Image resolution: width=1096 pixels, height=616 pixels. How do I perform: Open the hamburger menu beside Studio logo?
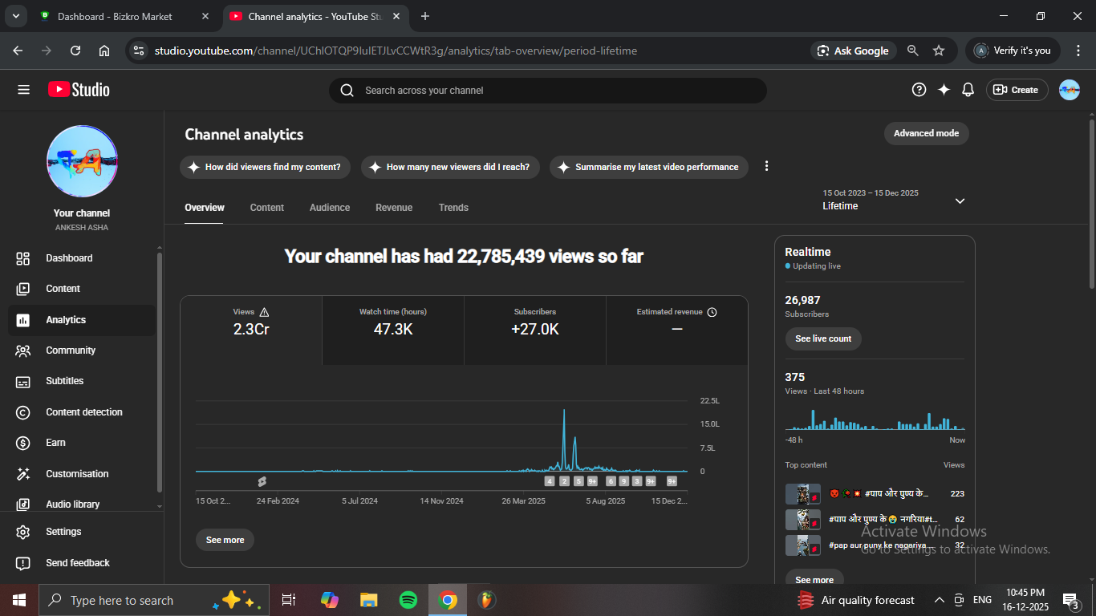pyautogui.click(x=23, y=90)
